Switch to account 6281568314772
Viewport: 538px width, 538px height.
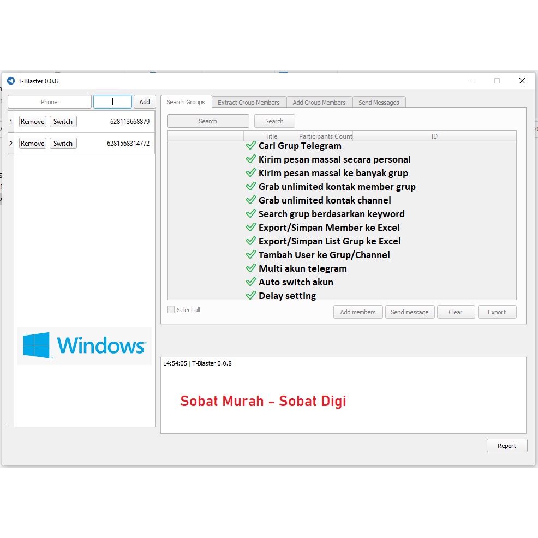[63, 144]
